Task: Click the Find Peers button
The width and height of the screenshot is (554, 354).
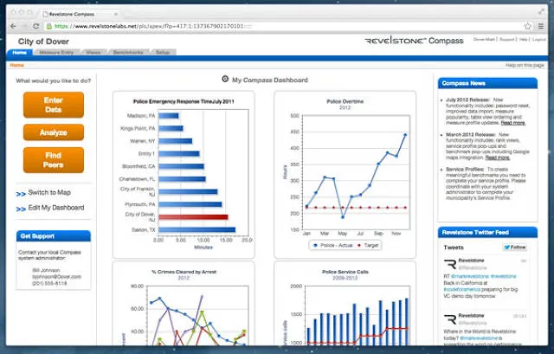Action: (x=54, y=160)
